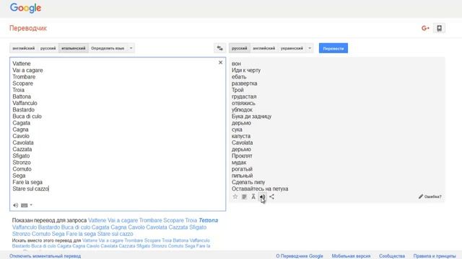Open the phrasebook icon at top right
Screen dimensions: 462x259
(439, 28)
